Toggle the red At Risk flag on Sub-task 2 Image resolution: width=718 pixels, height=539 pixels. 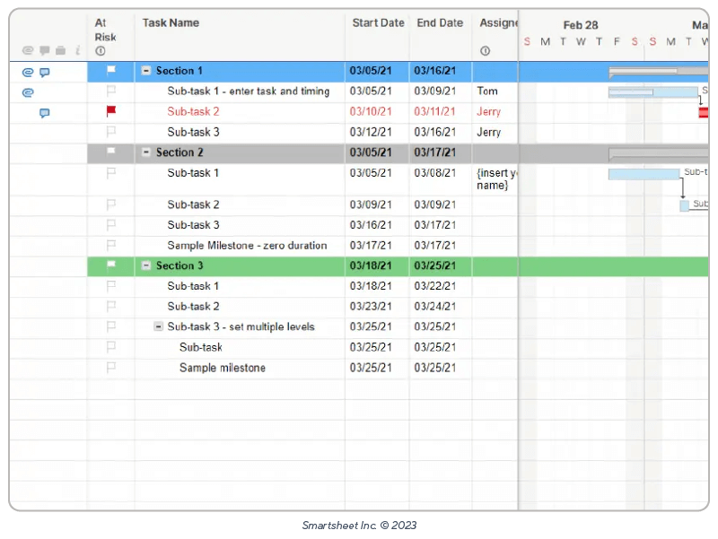(109, 111)
